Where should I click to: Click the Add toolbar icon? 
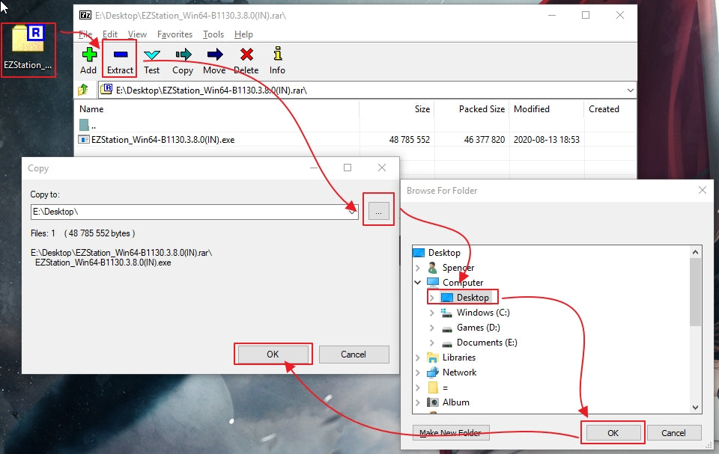point(88,59)
